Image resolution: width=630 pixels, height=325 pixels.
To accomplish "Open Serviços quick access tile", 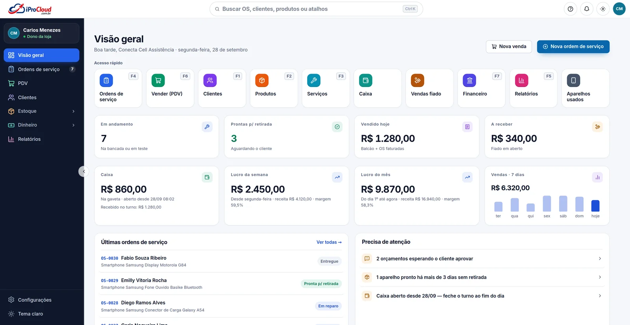I will click(x=326, y=88).
